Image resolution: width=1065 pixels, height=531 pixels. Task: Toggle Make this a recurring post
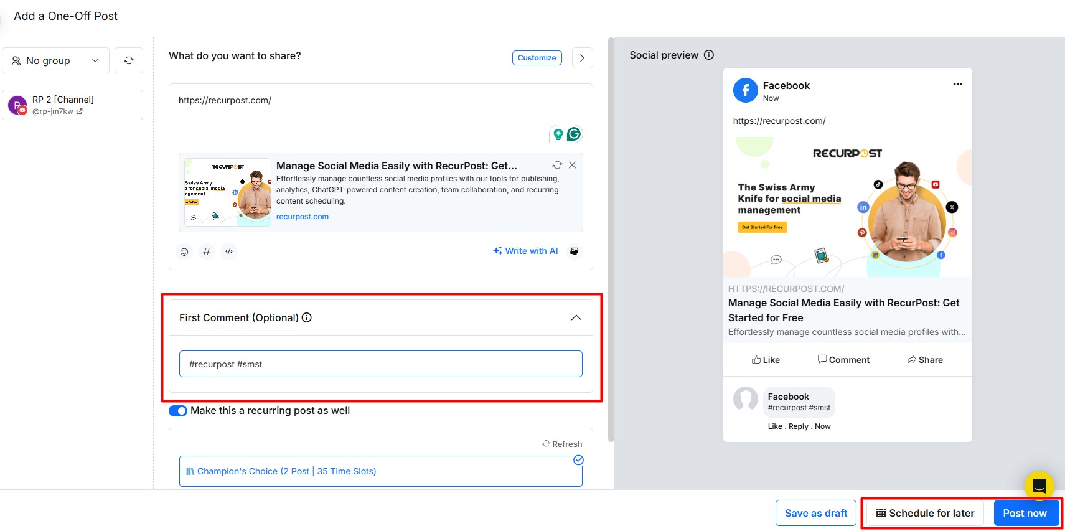(x=178, y=411)
